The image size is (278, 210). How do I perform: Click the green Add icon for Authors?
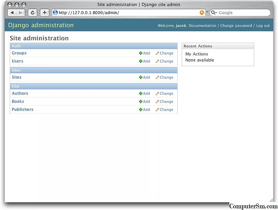(x=141, y=93)
